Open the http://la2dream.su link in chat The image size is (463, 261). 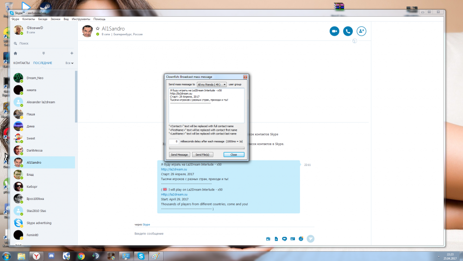(x=169, y=169)
